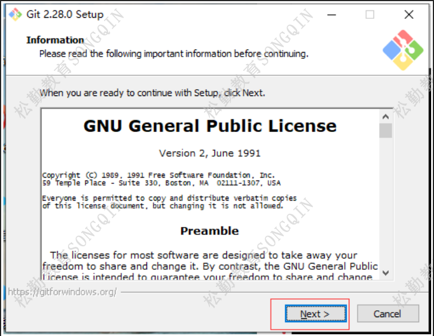This screenshot has height=336, width=434.
Task: Click the '59 Temple Place - Suite 330' line
Action: click(x=161, y=183)
